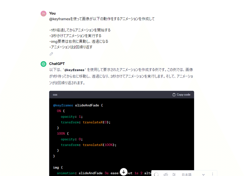Click the prompt's first line mentioning @keyframesを使って

click(x=102, y=19)
